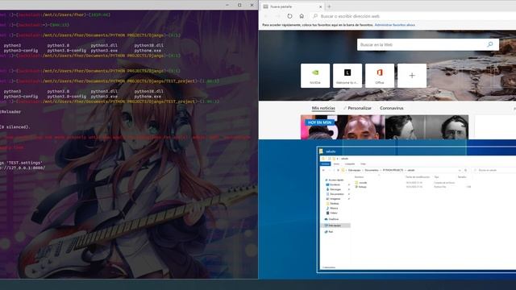
Task: Open Vídeos in Explorer sidebar
Action: click(x=333, y=213)
